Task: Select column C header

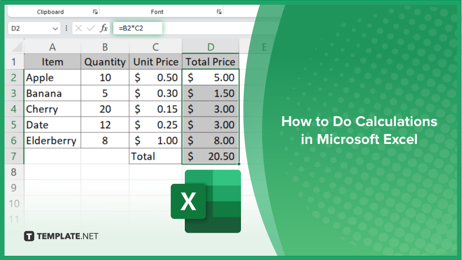Action: [155, 47]
